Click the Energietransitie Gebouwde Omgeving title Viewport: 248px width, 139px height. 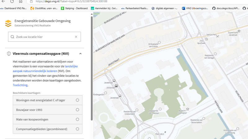pyautogui.click(x=42, y=21)
